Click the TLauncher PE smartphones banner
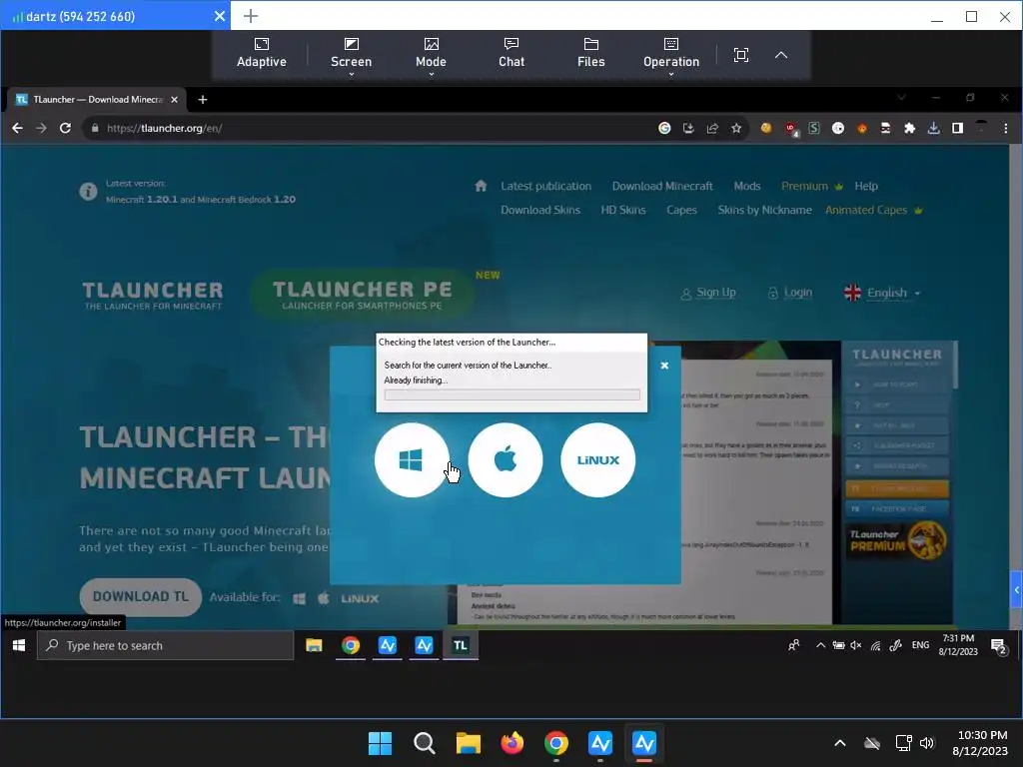Image resolution: width=1023 pixels, height=767 pixels. [362, 295]
